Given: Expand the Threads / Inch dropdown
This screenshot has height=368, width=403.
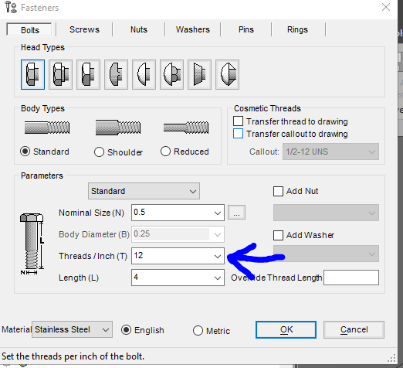Looking at the screenshot, I should (218, 256).
